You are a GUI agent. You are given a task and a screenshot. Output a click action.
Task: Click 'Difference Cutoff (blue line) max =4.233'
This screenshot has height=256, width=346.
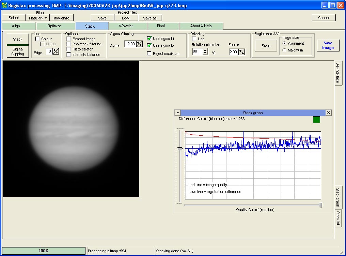pos(211,119)
